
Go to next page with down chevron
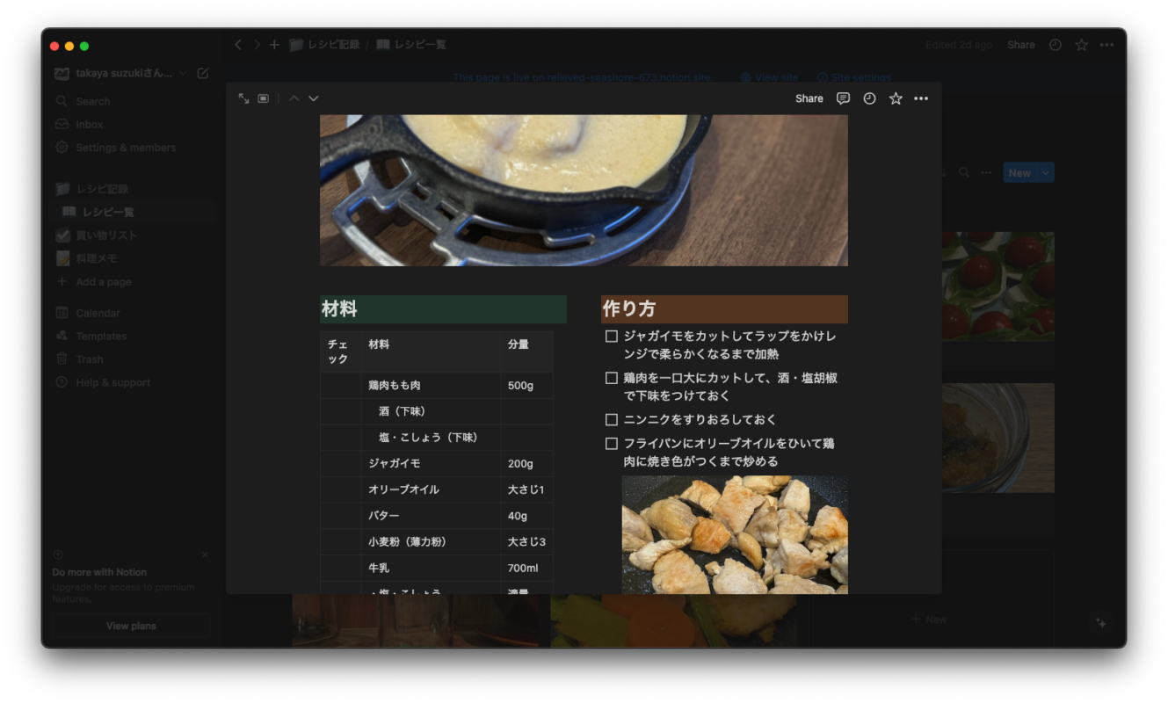314,98
